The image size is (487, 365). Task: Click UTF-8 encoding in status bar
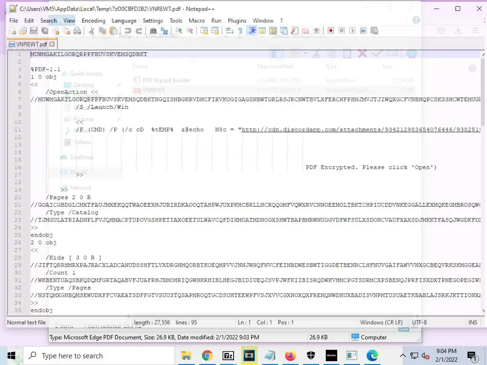[x=419, y=323]
